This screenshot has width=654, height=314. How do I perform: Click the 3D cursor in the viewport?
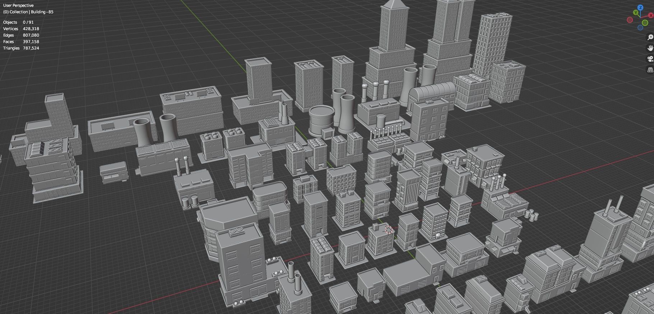point(389,230)
